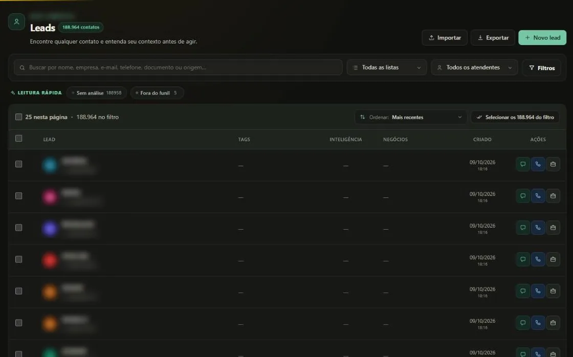573x357 pixels.
Task: Click the '188.964 contatos' badge
Action: (x=81, y=27)
